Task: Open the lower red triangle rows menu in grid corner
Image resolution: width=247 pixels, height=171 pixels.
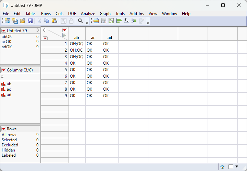Action: tap(45, 38)
